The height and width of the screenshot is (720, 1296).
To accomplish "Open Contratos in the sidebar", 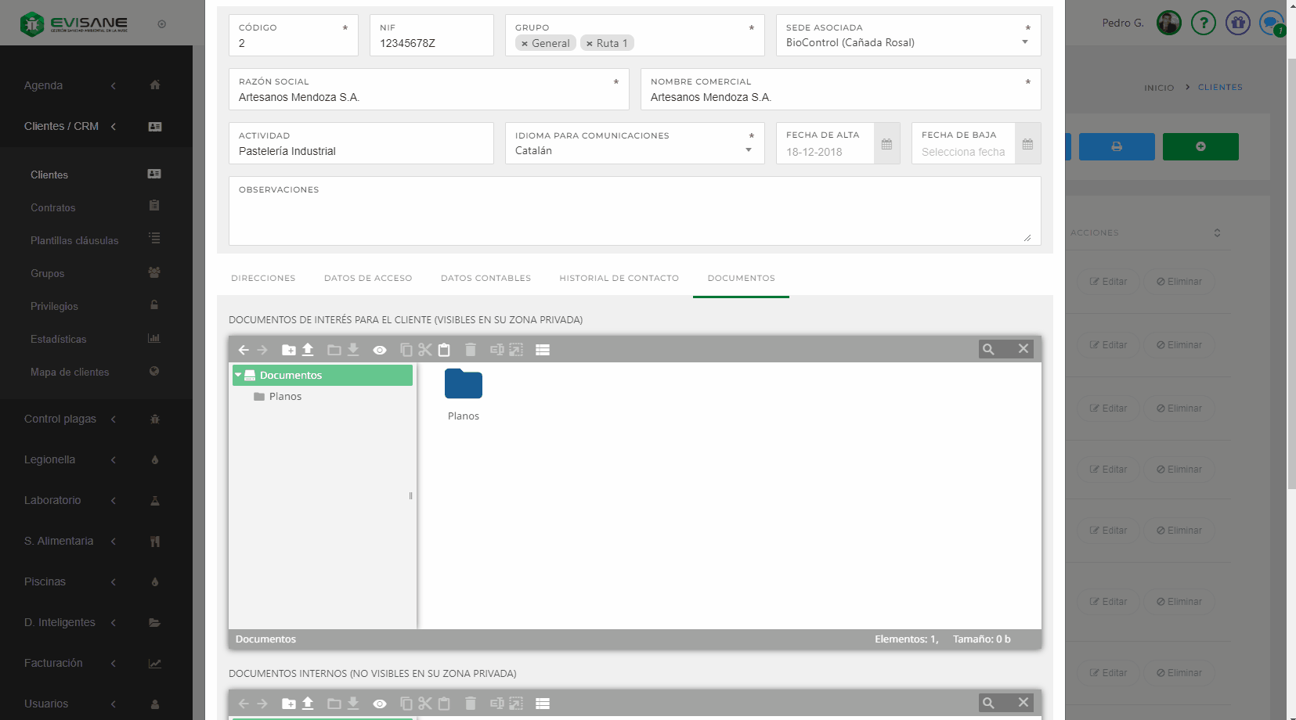I will click(x=53, y=208).
